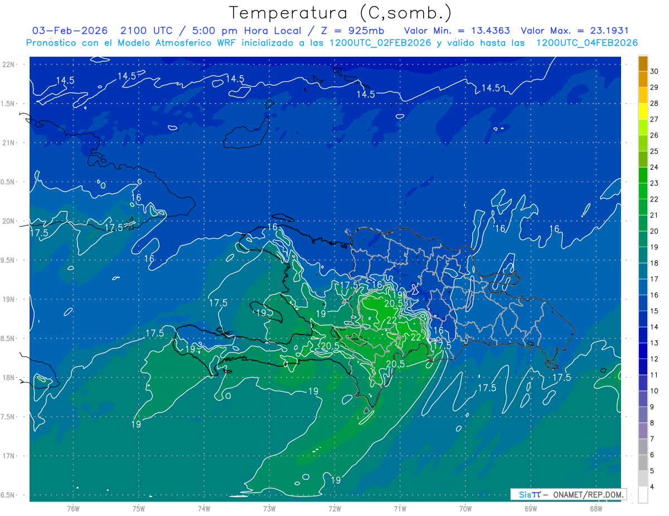Click the '10' colorbar scale label

(655, 391)
